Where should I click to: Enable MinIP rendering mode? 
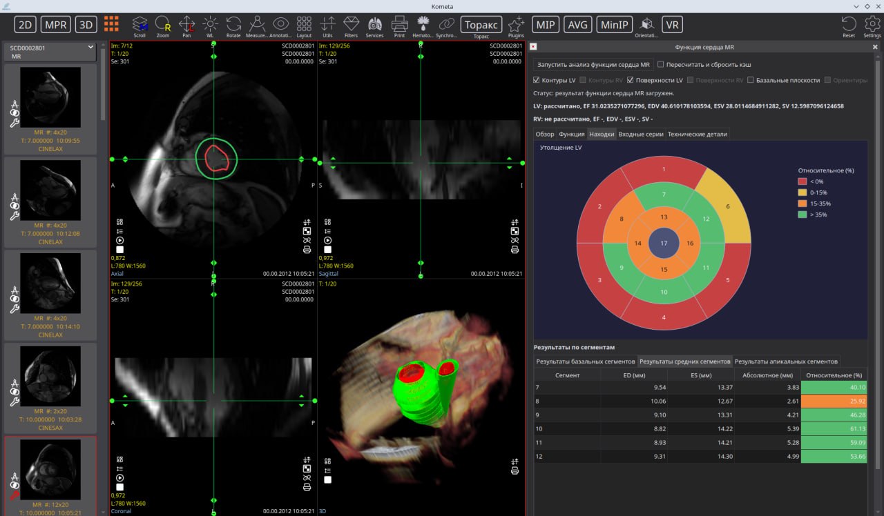[614, 25]
